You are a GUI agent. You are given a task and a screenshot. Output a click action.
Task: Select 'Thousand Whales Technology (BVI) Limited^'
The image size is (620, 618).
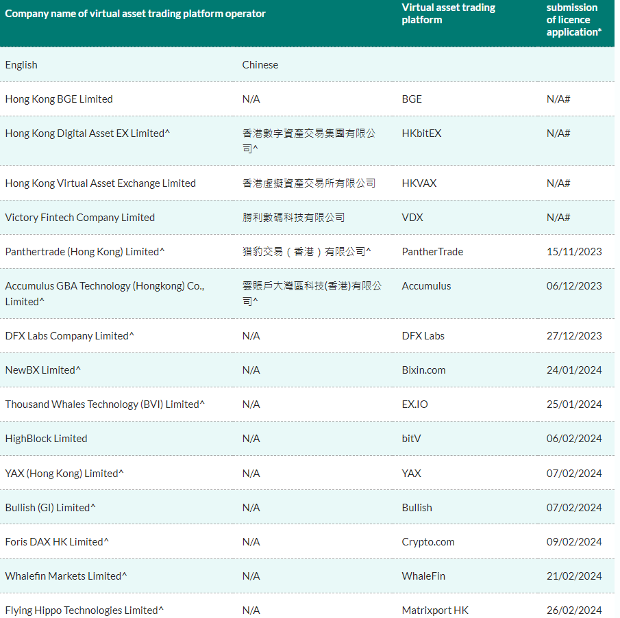(x=105, y=404)
